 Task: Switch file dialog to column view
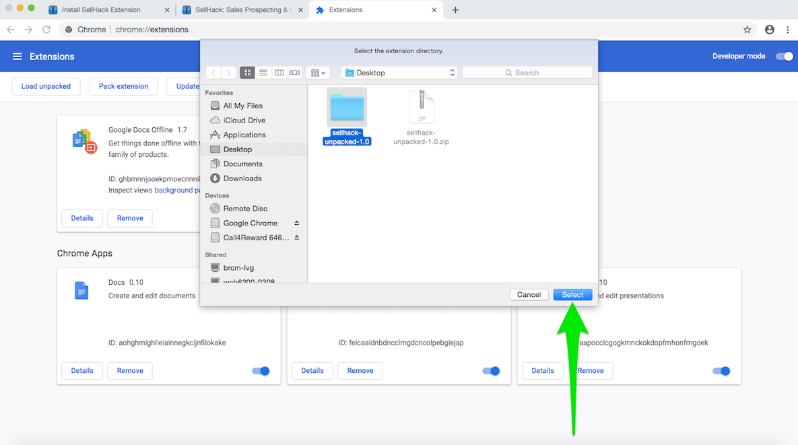(279, 73)
